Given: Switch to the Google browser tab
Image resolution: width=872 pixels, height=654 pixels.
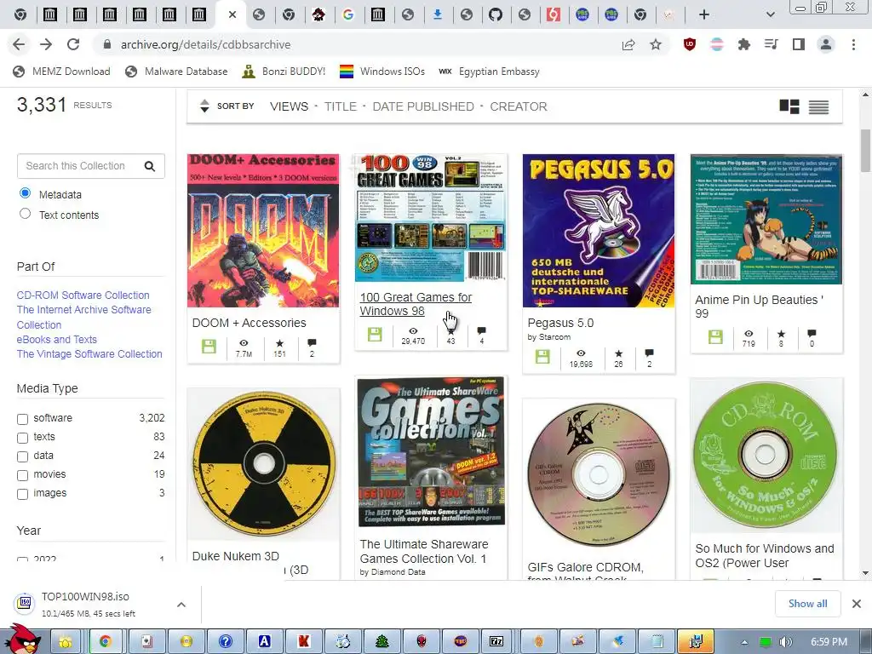Looking at the screenshot, I should point(348,14).
